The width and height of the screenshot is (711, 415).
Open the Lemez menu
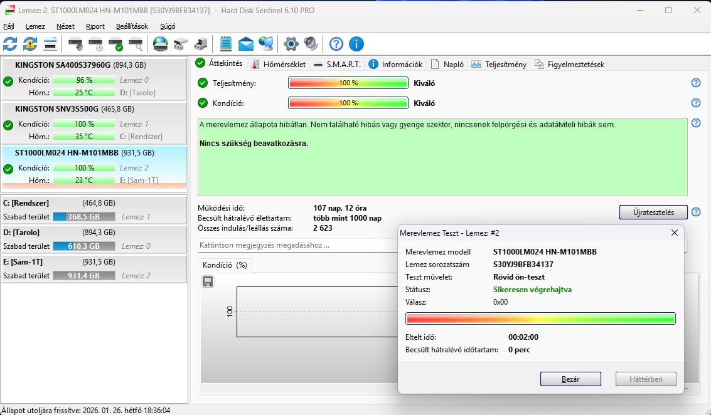(x=35, y=26)
